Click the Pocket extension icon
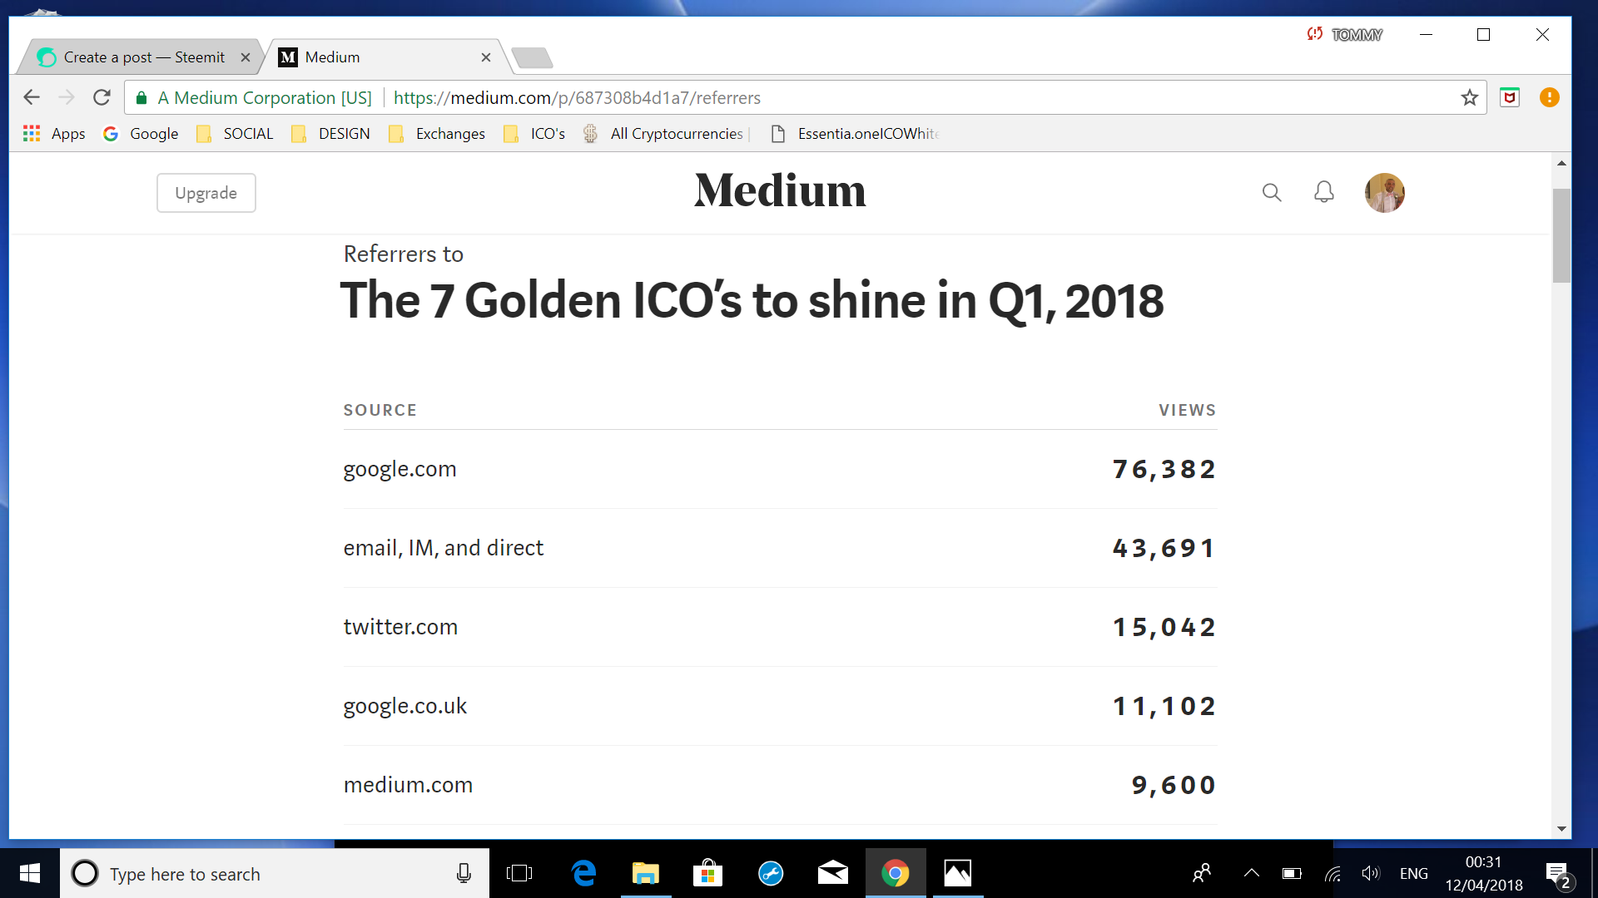 (x=1510, y=98)
